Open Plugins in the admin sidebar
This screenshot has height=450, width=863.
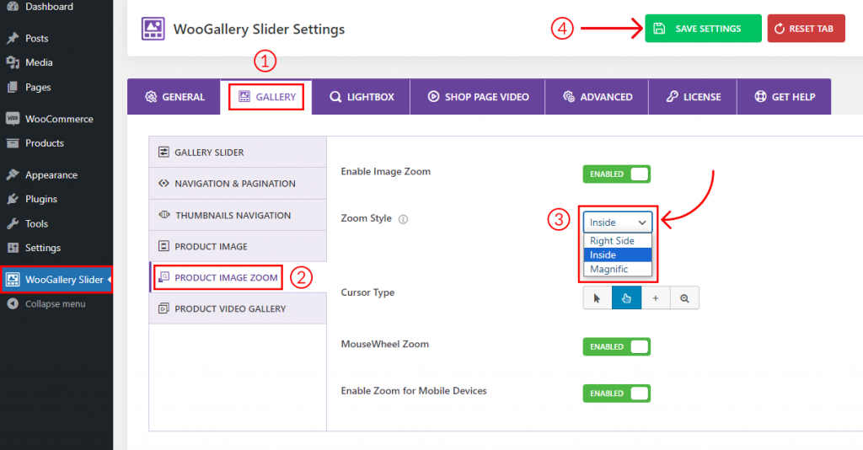40,199
